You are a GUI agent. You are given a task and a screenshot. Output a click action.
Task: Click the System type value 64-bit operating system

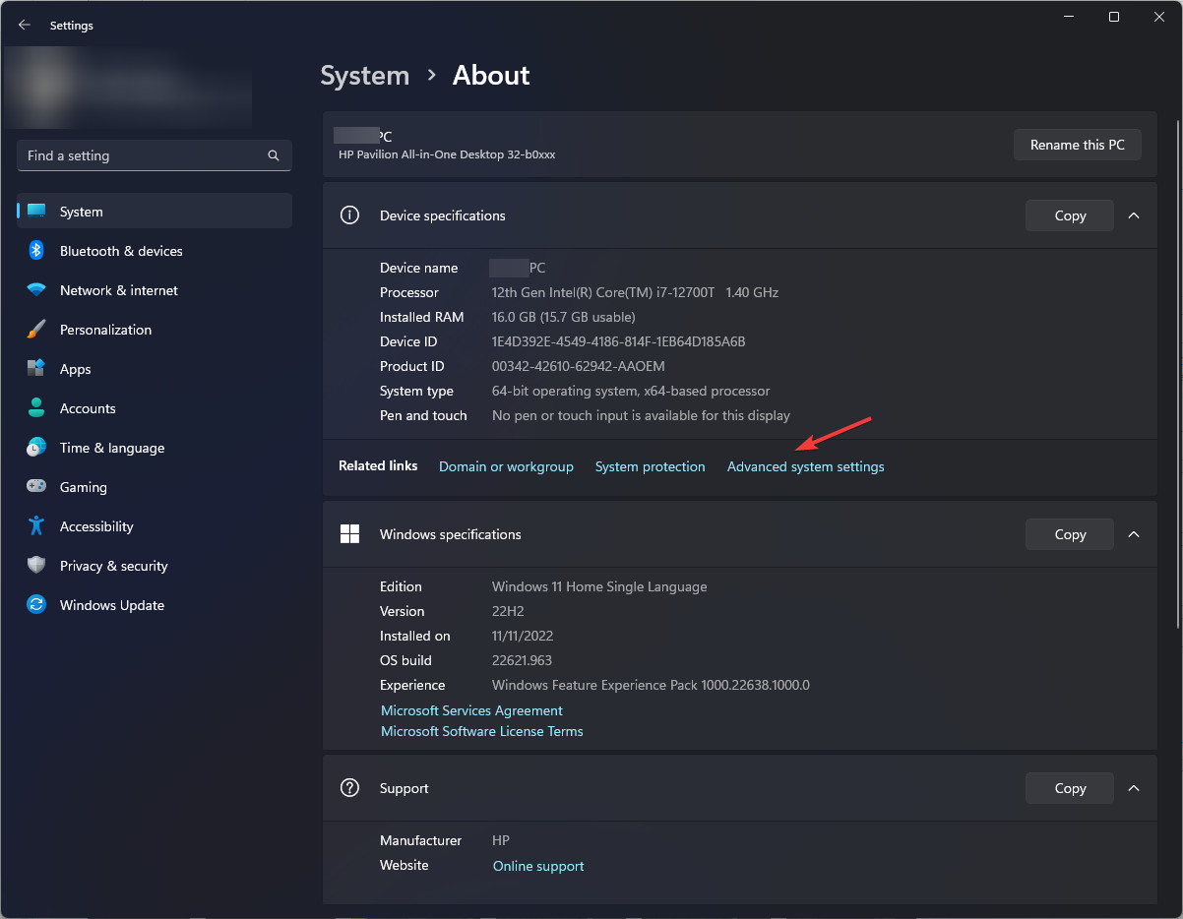(631, 391)
